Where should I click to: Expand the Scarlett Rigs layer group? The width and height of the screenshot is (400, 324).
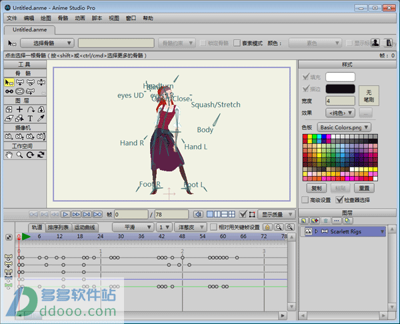tap(316, 231)
